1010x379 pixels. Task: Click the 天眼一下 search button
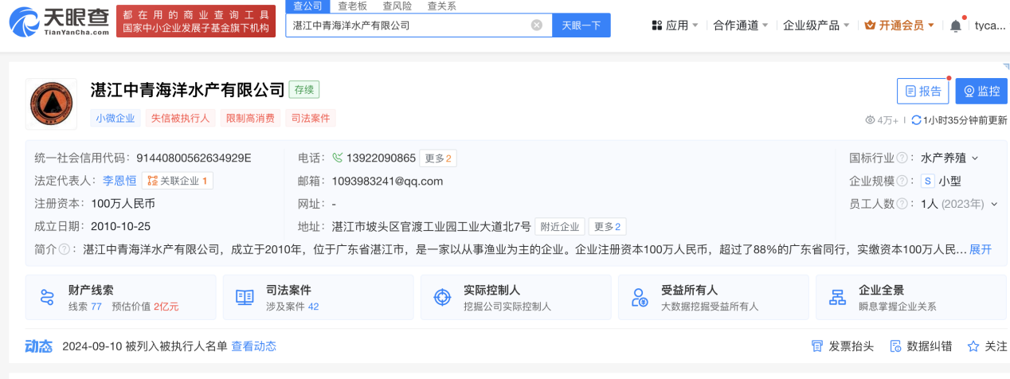(x=581, y=25)
